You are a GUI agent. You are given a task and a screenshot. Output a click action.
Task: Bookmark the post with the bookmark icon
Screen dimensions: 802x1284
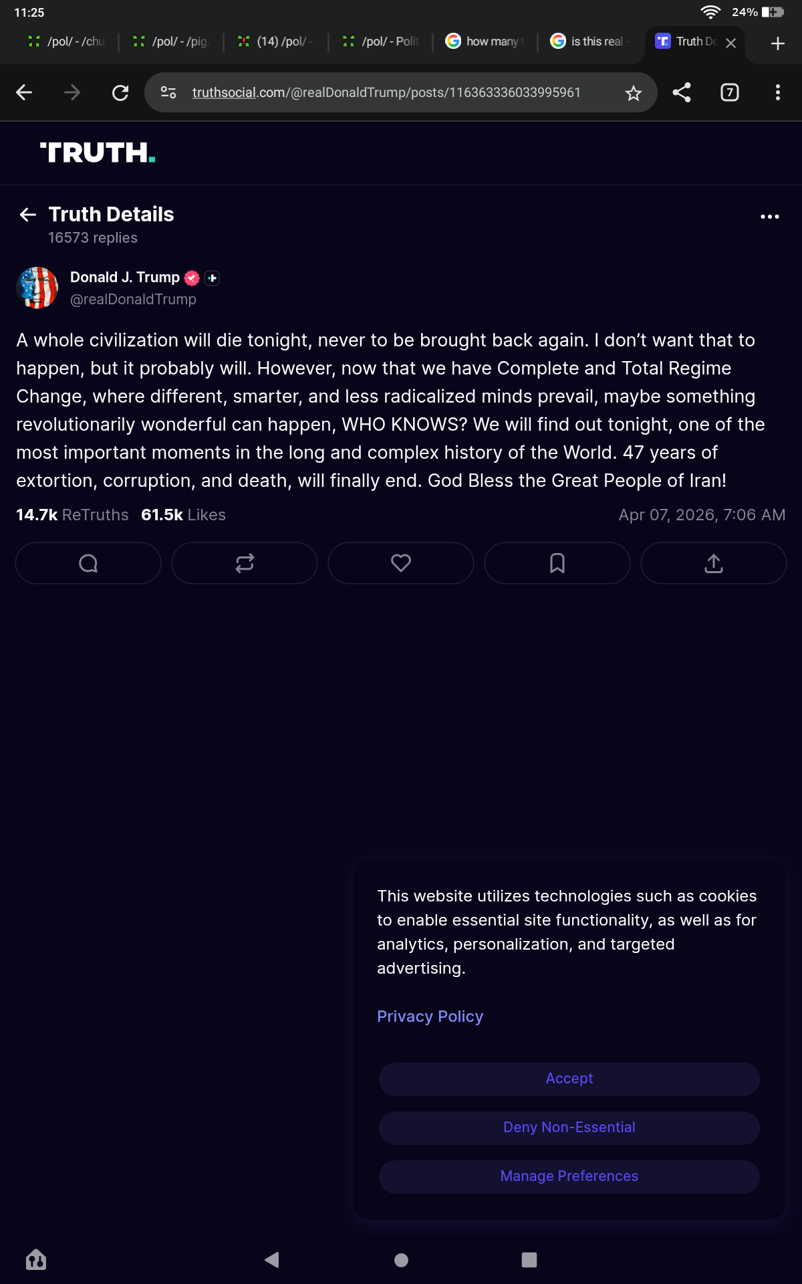(x=557, y=563)
